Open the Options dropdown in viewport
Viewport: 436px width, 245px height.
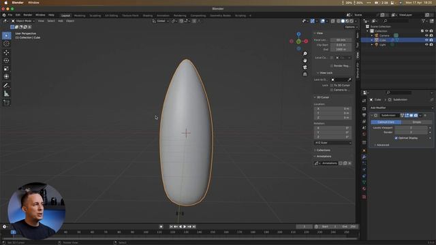click(352, 27)
